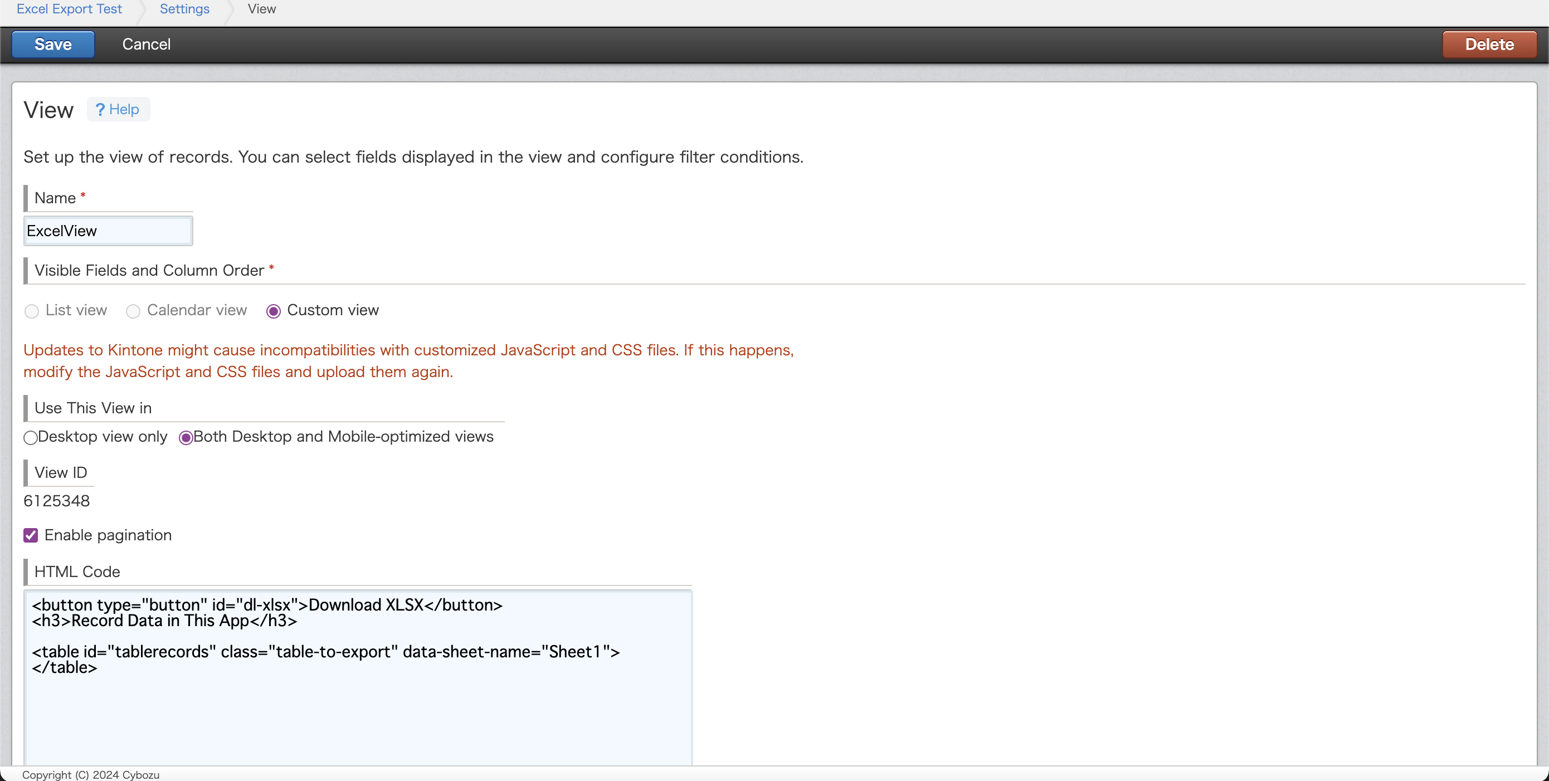Click the blue Save button
This screenshot has height=781, width=1549.
click(53, 45)
